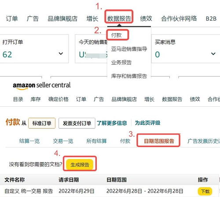Open the 为此页评级 link

coord(147,123)
